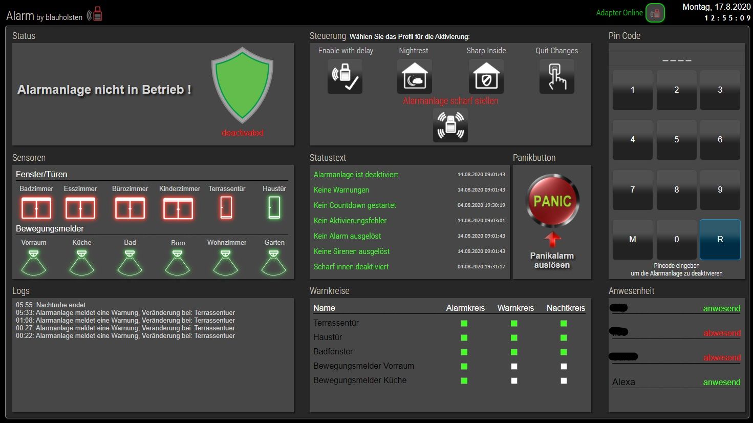Viewport: 753px width, 423px height.
Task: Click status 'Keine Warnungen'
Action: 341,190
